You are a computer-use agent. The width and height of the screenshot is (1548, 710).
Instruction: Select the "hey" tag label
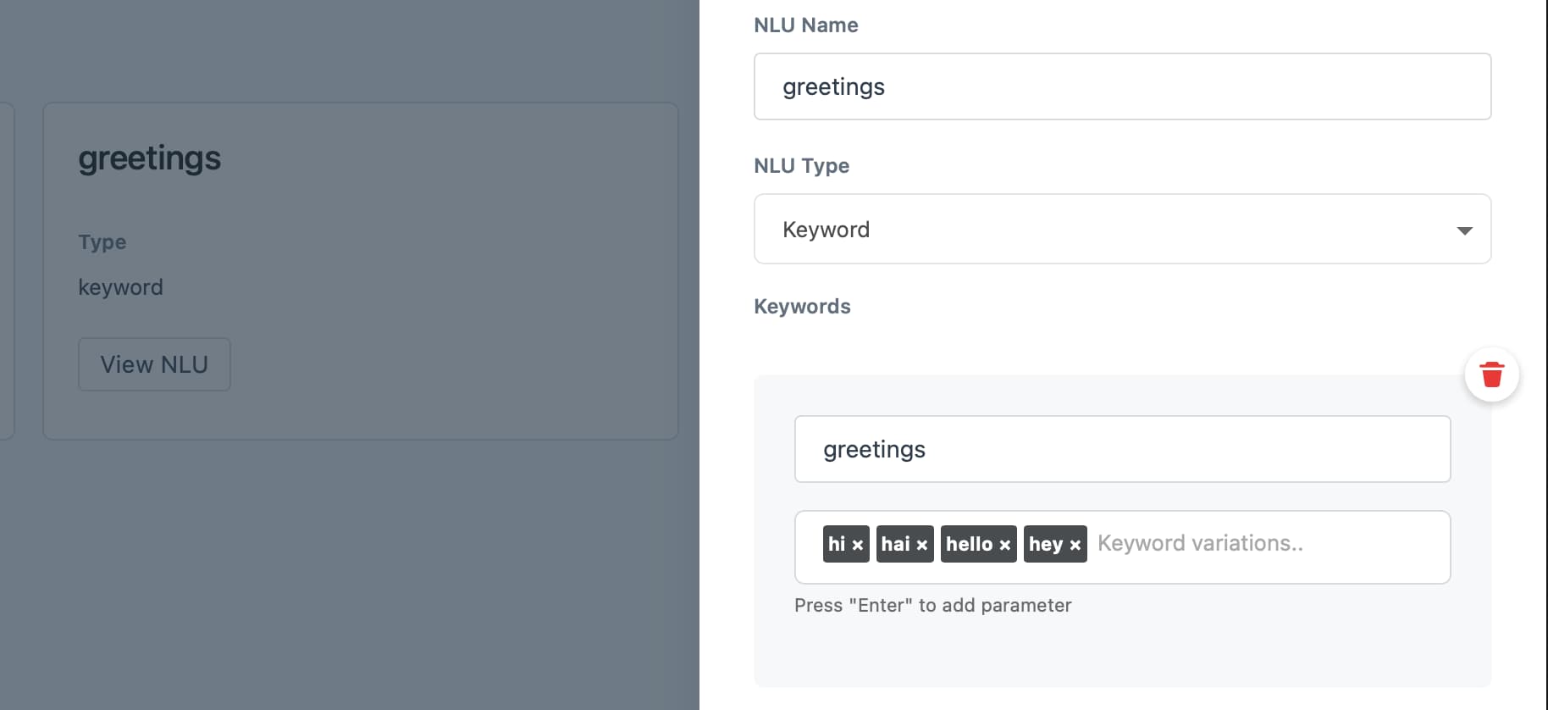(x=1046, y=544)
